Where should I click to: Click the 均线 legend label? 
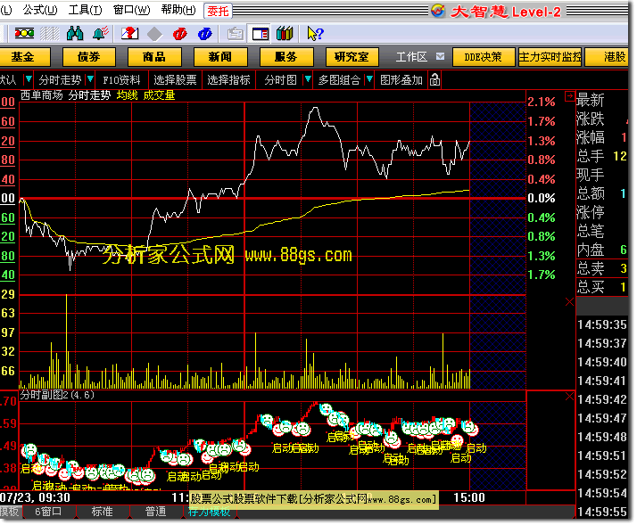[x=128, y=95]
